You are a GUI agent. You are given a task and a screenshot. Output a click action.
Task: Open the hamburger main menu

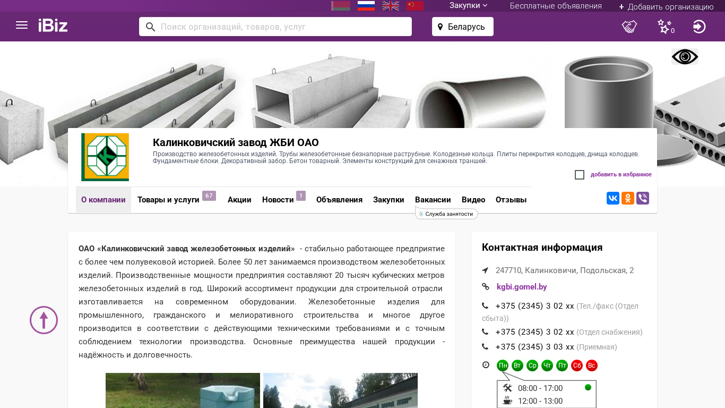22,25
